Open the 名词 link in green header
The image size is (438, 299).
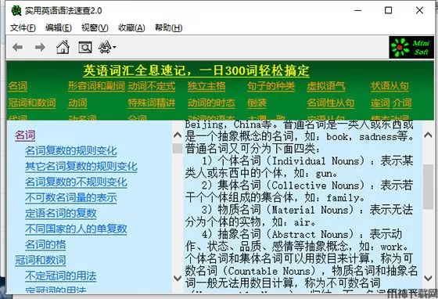[x=17, y=86]
